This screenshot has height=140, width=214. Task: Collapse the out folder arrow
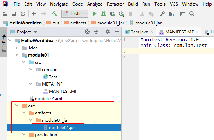click(x=17, y=106)
